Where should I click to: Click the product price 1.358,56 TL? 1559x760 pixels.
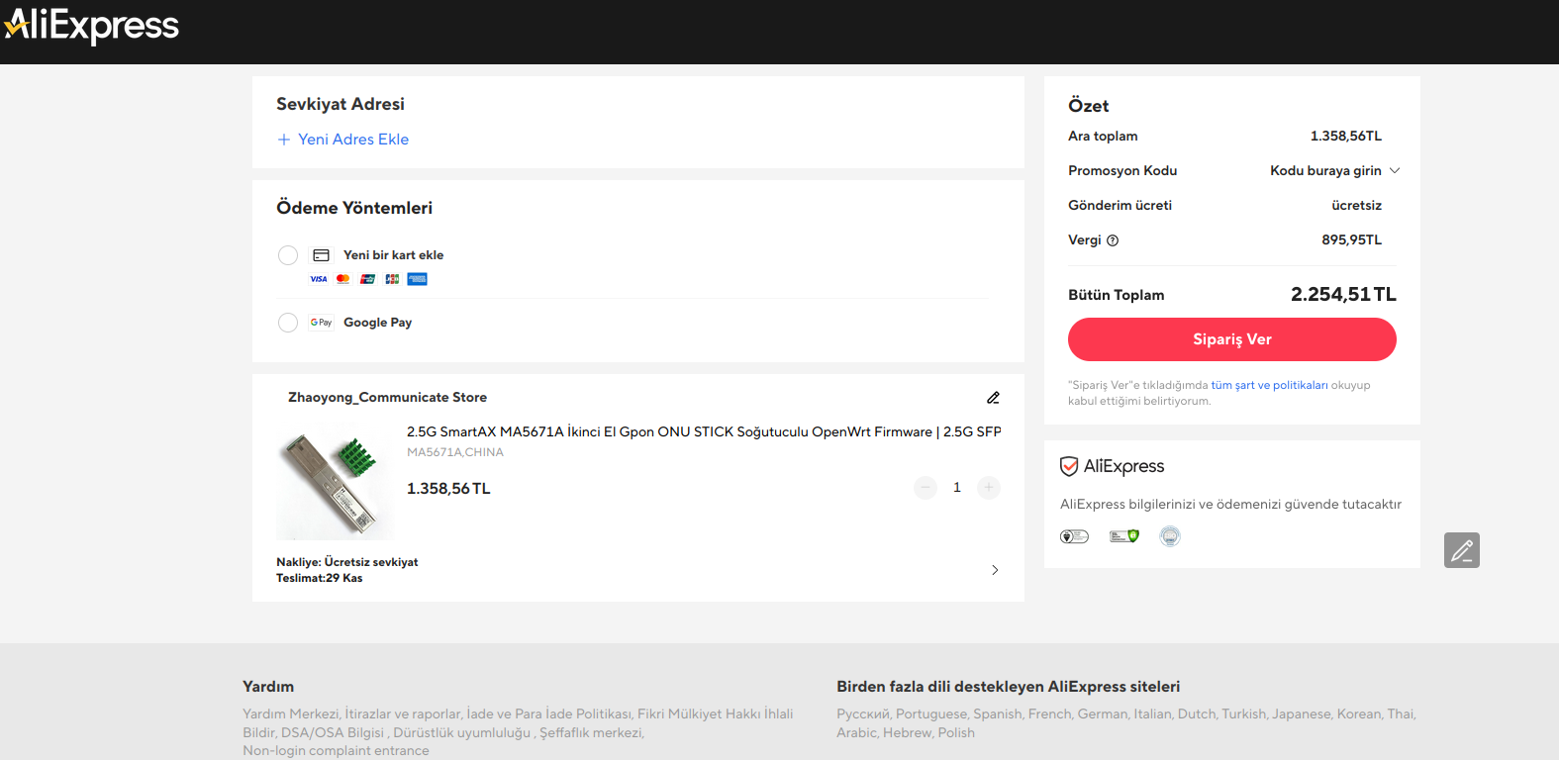[x=448, y=489]
